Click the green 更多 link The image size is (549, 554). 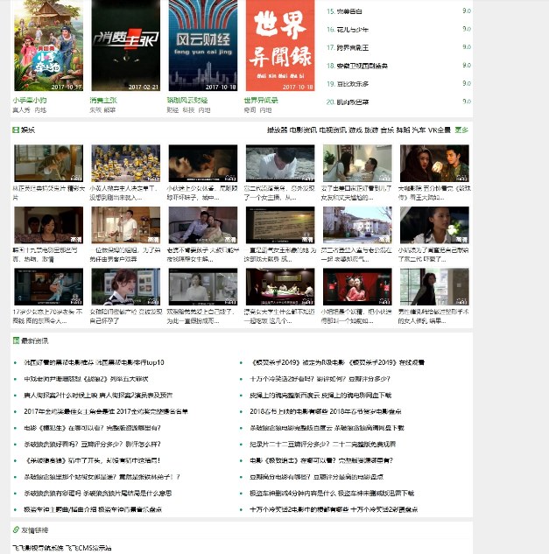coord(461,130)
